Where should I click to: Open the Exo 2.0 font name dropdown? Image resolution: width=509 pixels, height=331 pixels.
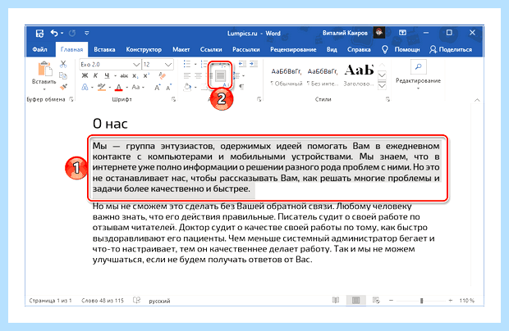[136, 65]
